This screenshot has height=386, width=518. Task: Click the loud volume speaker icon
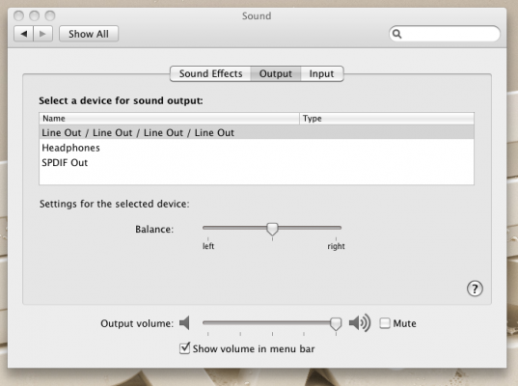click(360, 323)
